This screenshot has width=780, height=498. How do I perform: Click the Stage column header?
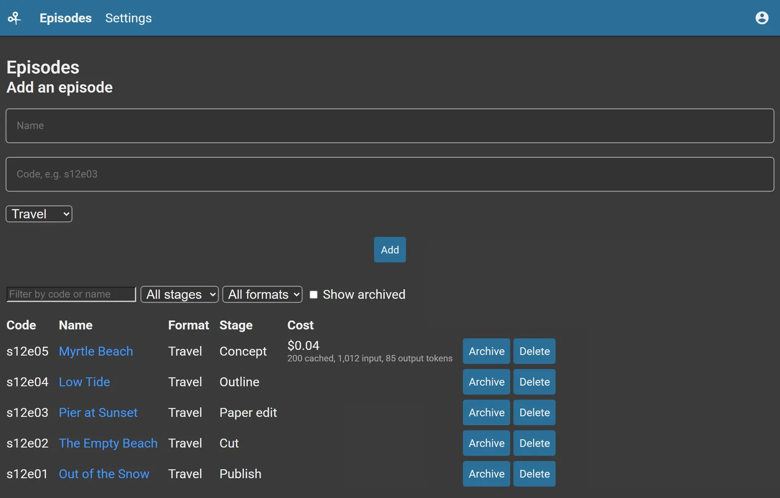coord(236,325)
